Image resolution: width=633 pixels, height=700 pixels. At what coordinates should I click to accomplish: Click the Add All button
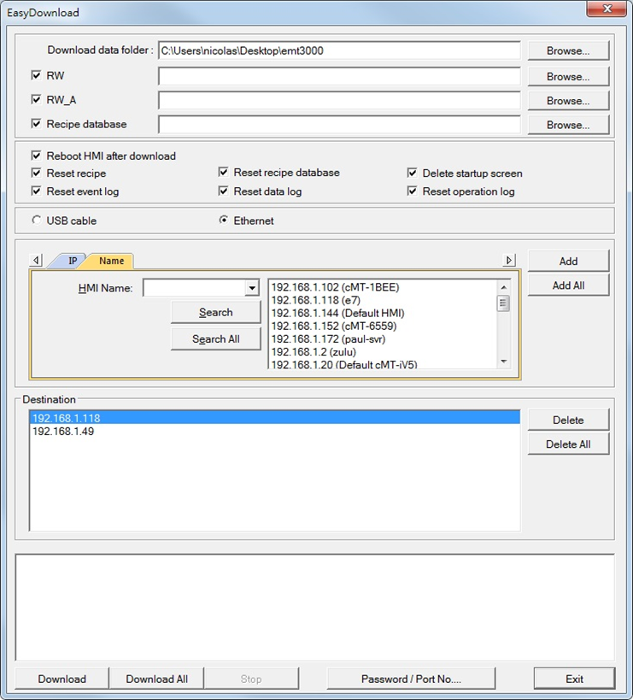coord(568,285)
